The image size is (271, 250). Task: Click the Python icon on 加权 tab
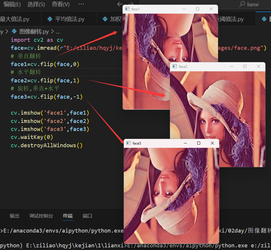point(105,19)
